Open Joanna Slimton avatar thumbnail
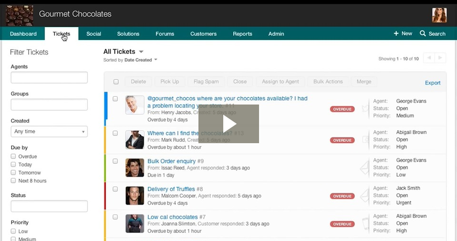This screenshot has width=457, height=241. tap(135, 223)
